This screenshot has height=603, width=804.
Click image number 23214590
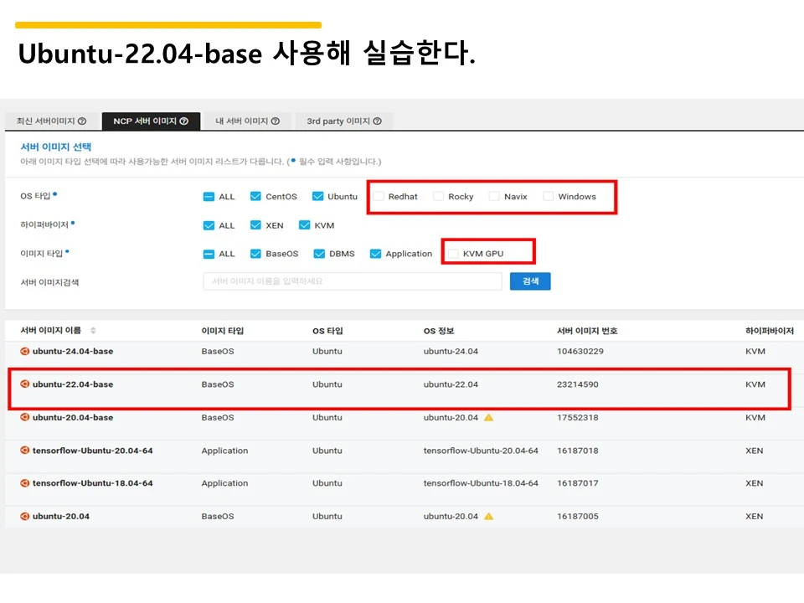point(578,384)
